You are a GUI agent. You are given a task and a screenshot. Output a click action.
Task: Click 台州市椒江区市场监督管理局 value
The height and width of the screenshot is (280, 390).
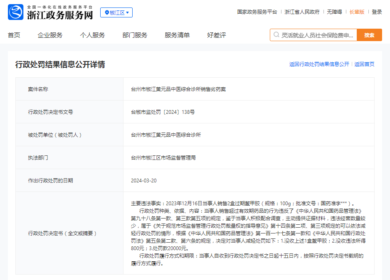163,158
